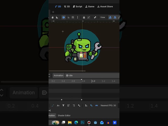Click the 1.4 mark on timeline ruler
The width and height of the screenshot is (168, 126).
[113, 81]
